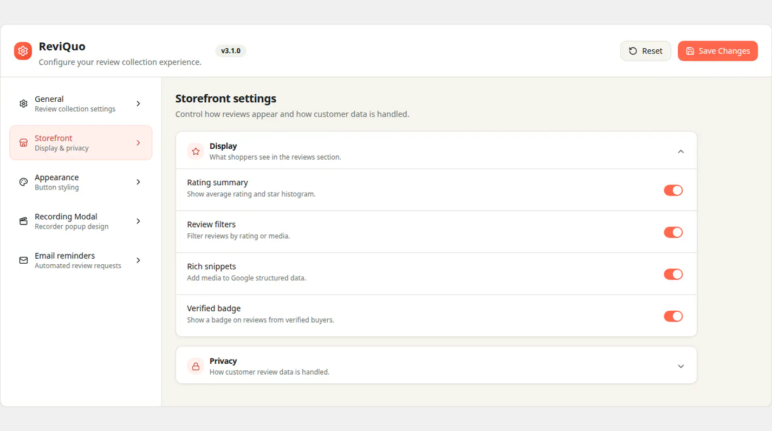Click "Show average rating and star histogram." text

pos(251,194)
